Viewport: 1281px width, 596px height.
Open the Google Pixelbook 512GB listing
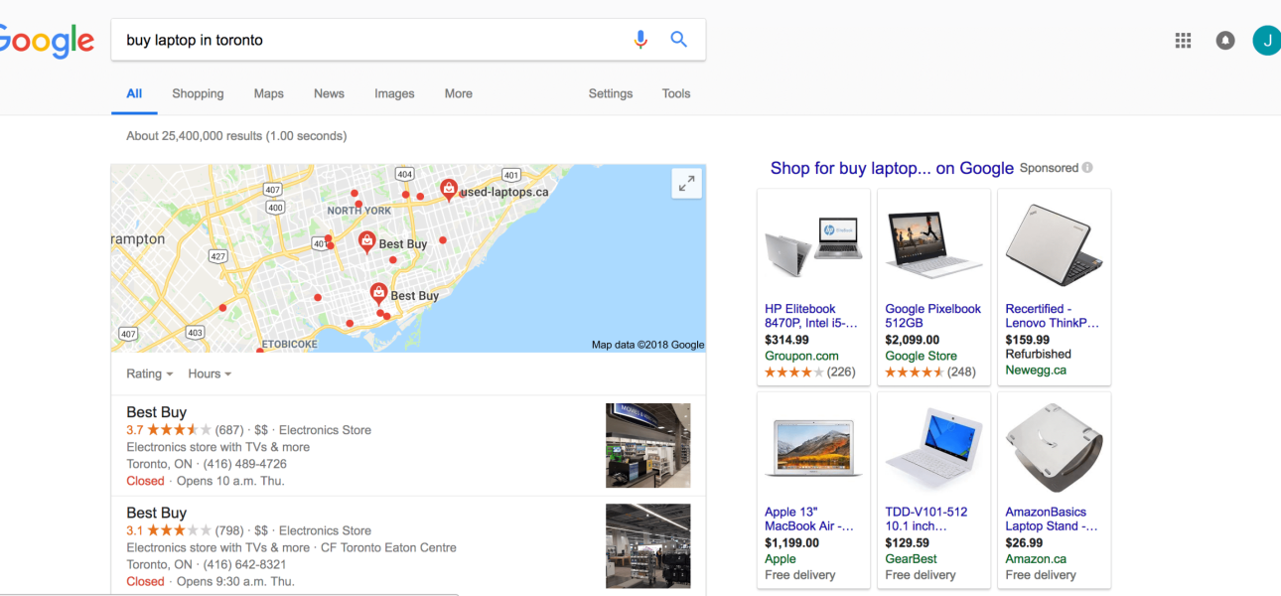pos(932,316)
